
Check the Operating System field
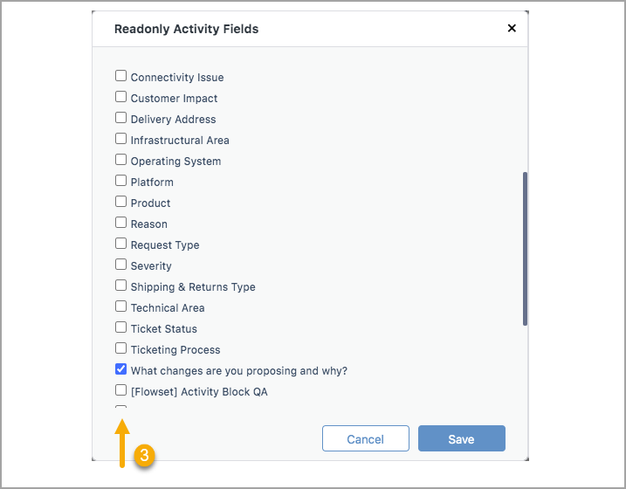(120, 160)
